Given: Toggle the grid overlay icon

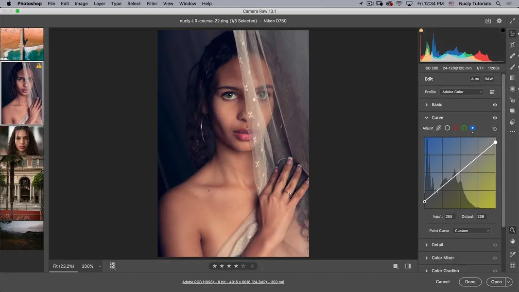Looking at the screenshot, I should point(512,265).
